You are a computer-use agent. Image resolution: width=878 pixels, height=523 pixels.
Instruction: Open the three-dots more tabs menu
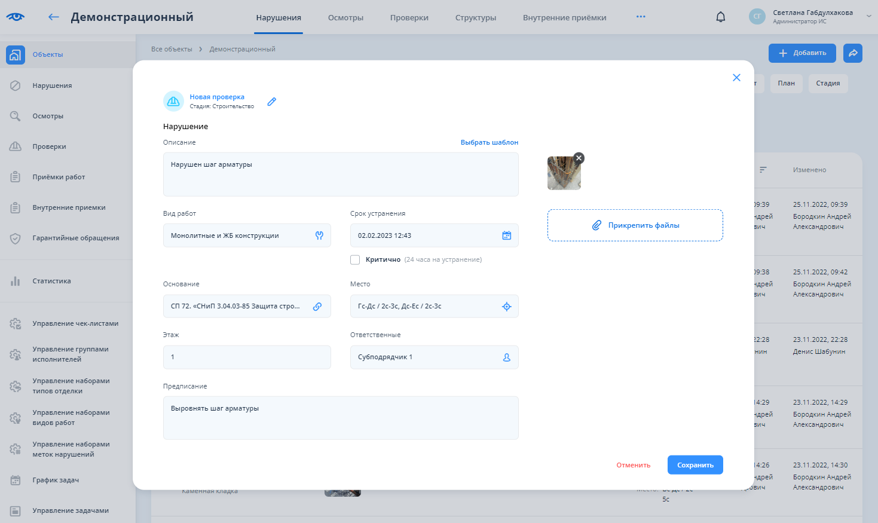[641, 17]
